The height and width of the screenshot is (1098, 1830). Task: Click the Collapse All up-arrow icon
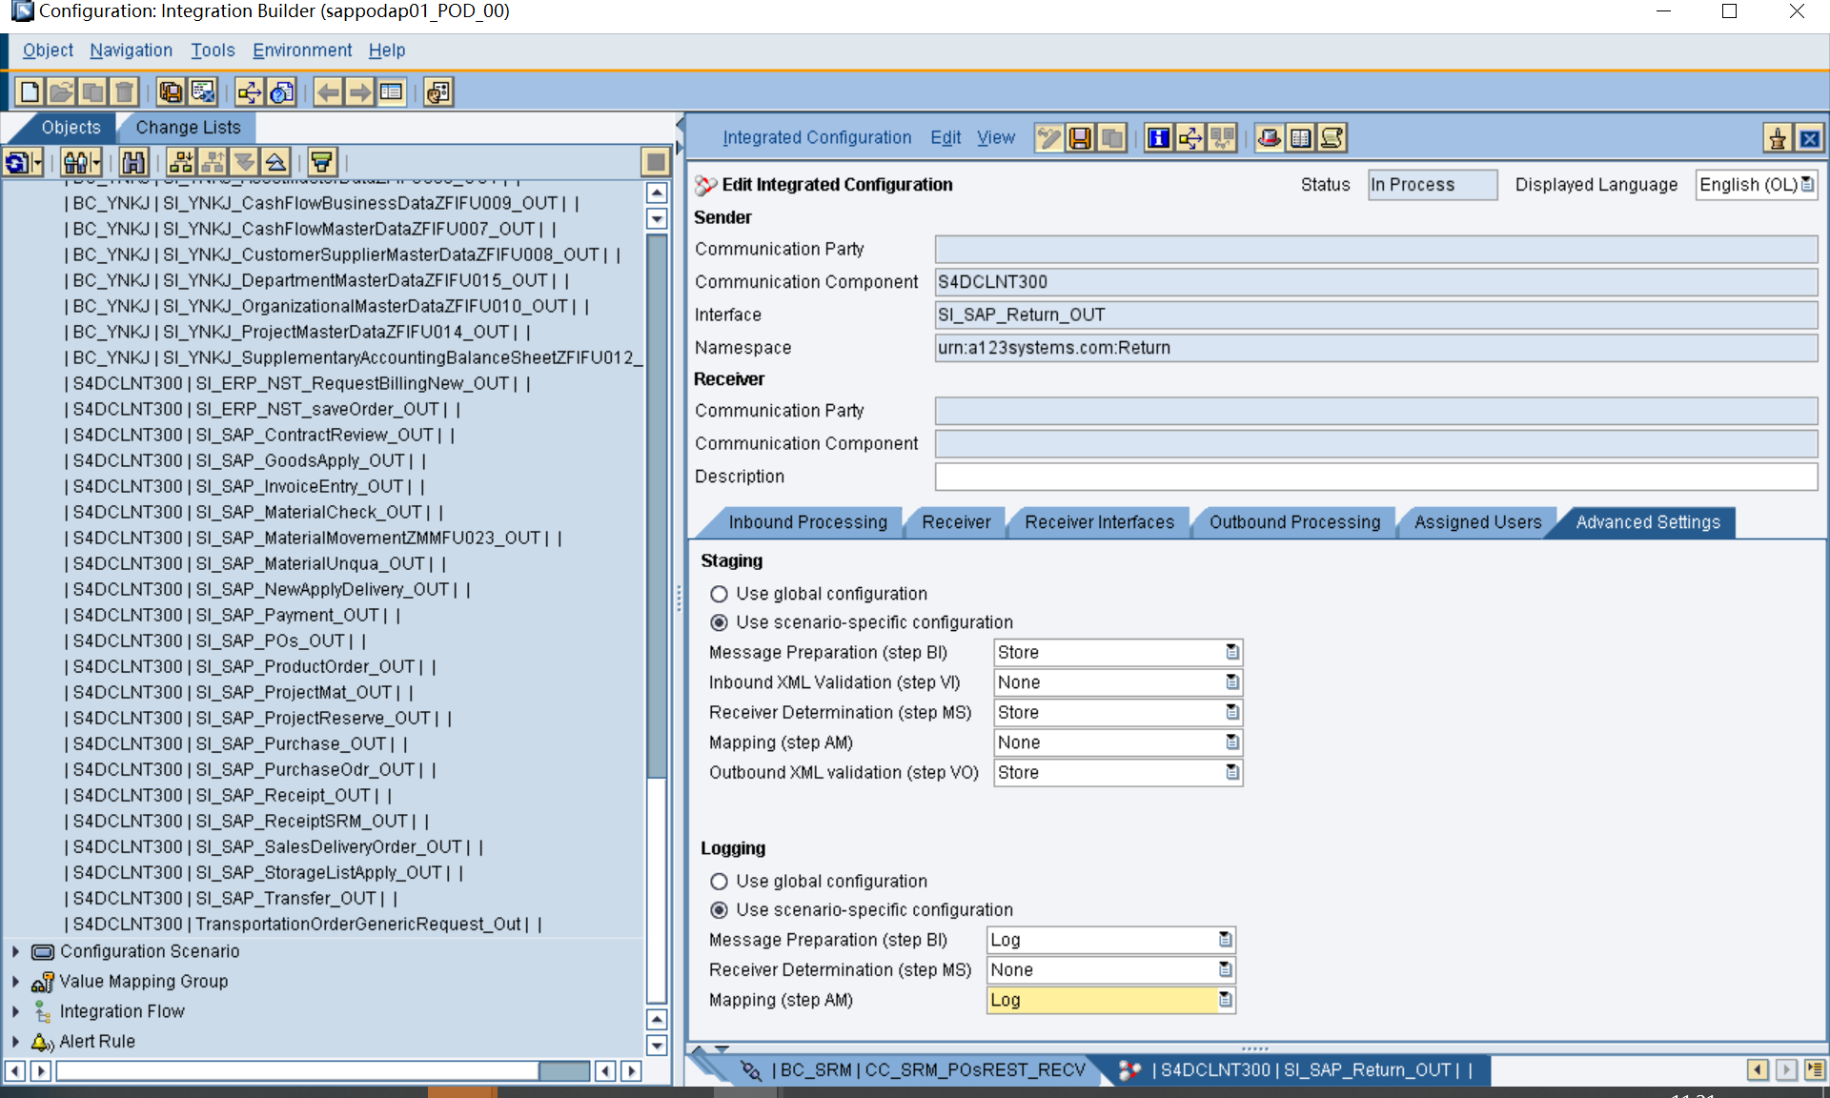pyautogui.click(x=275, y=162)
